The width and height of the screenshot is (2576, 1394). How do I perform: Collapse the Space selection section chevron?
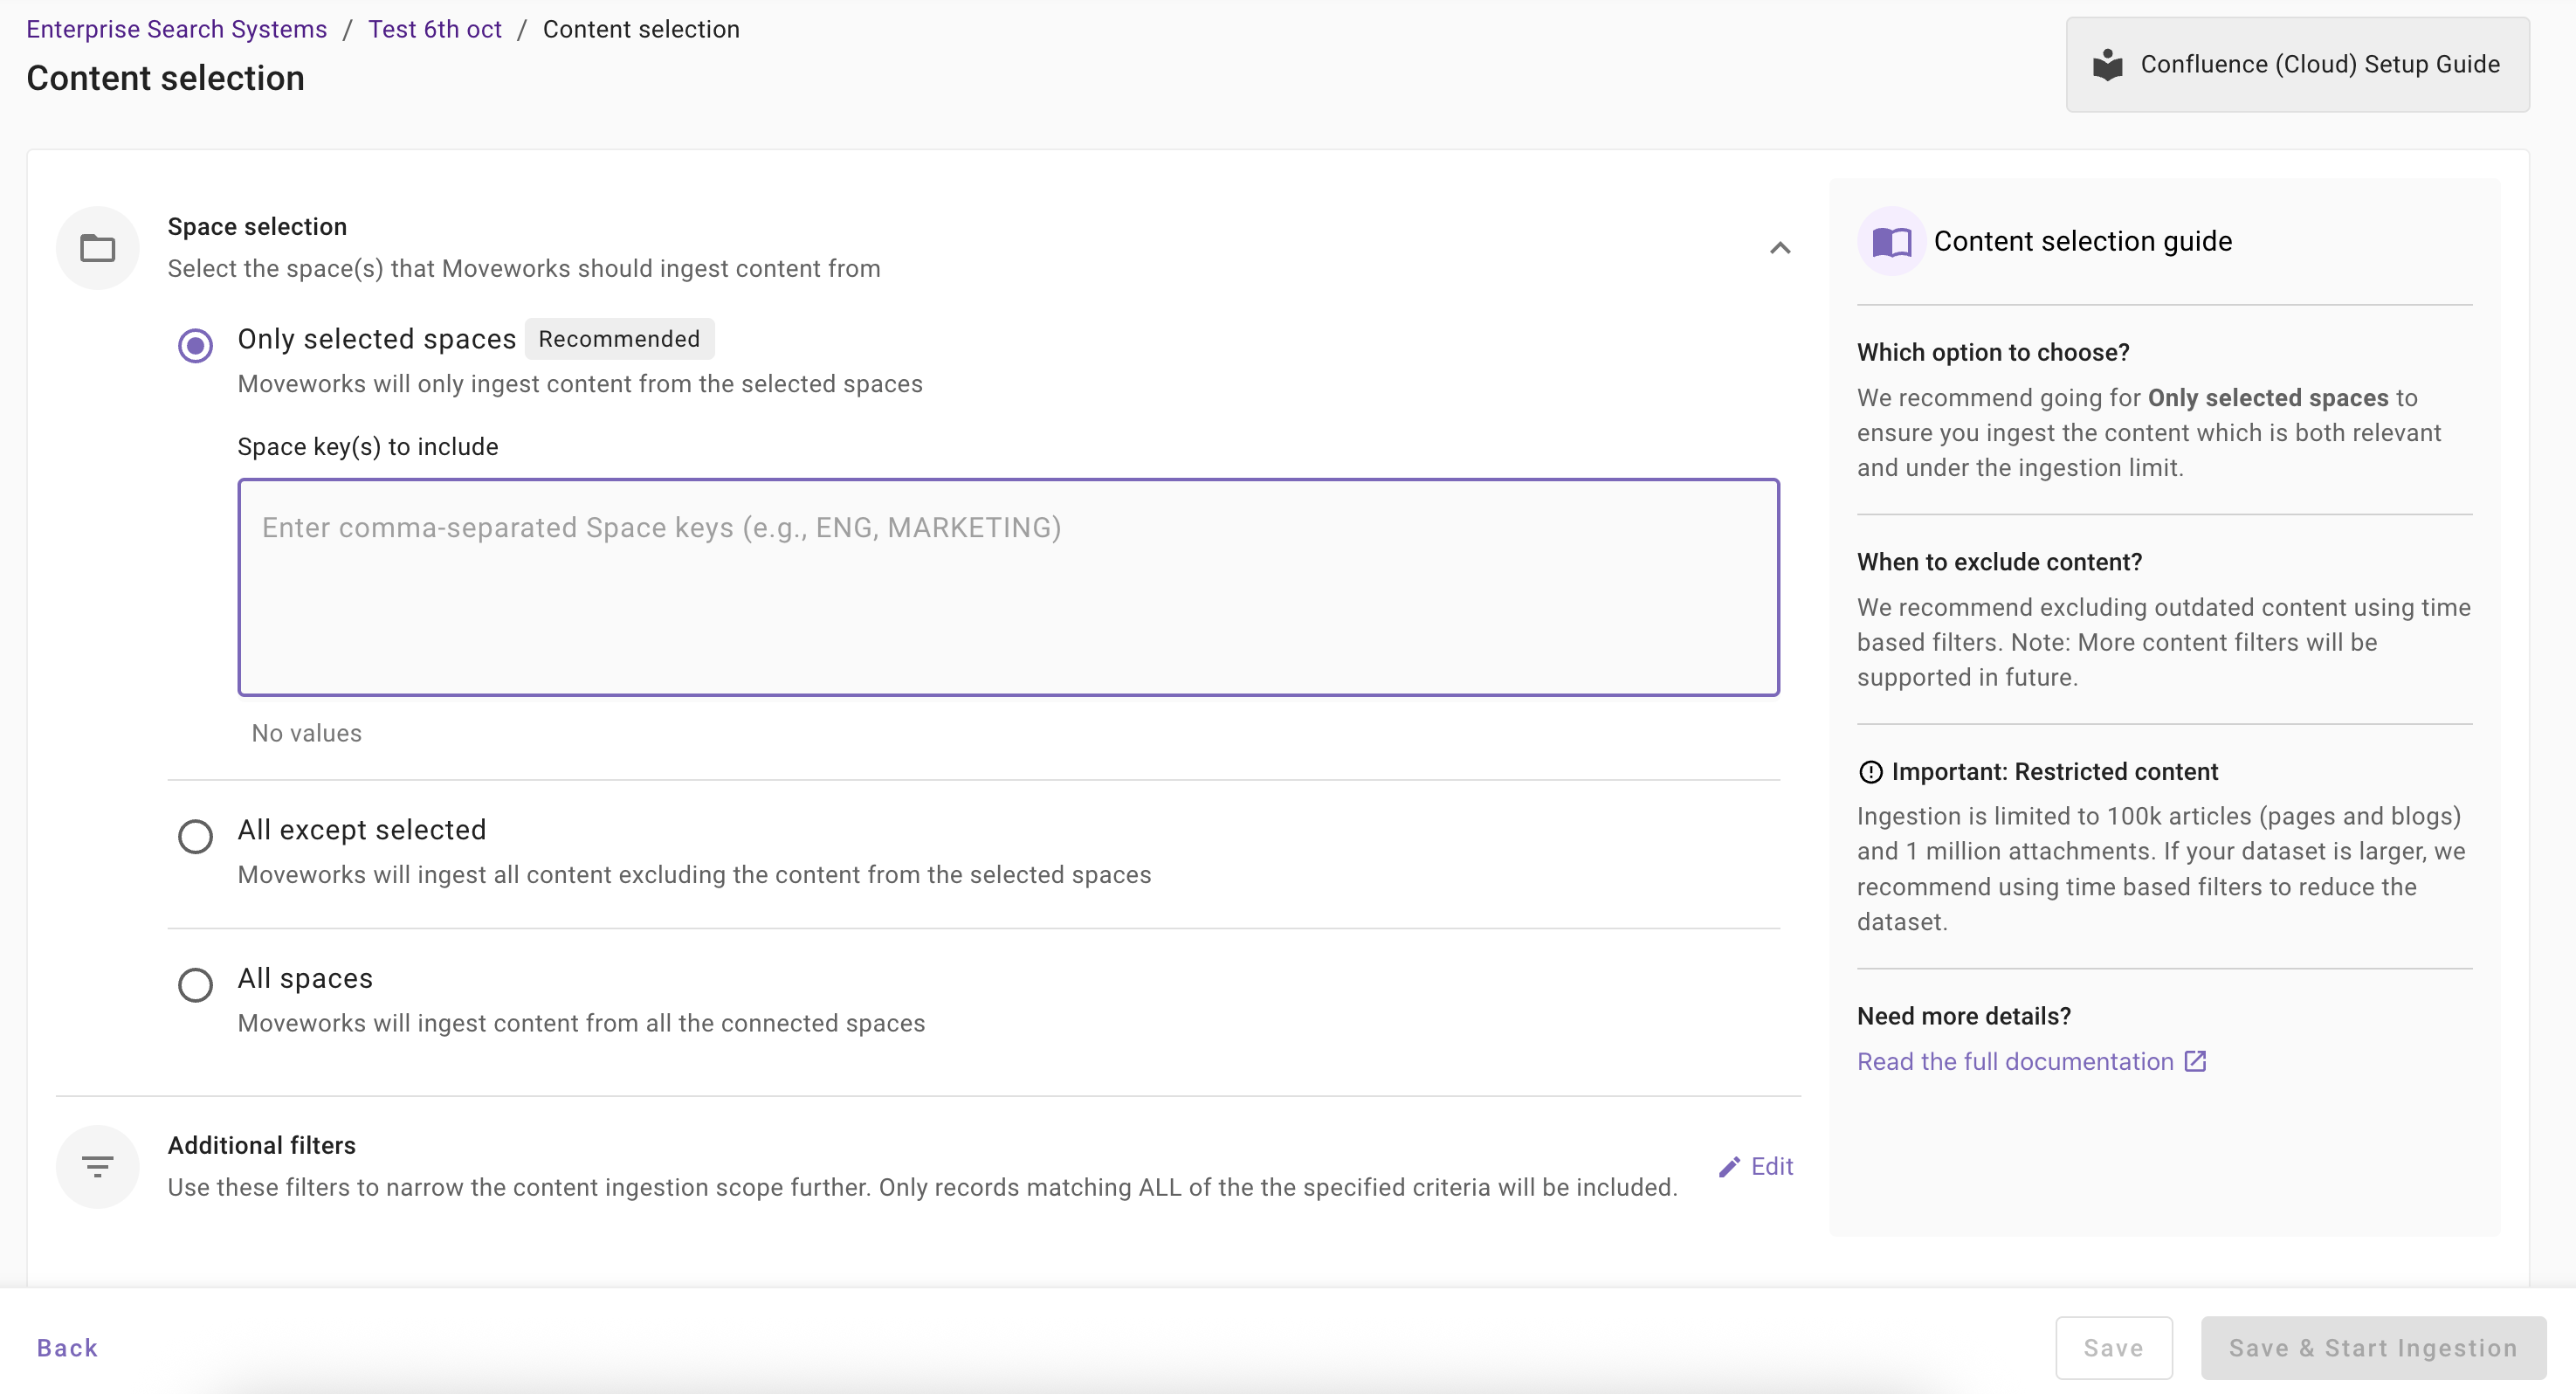(x=1780, y=248)
